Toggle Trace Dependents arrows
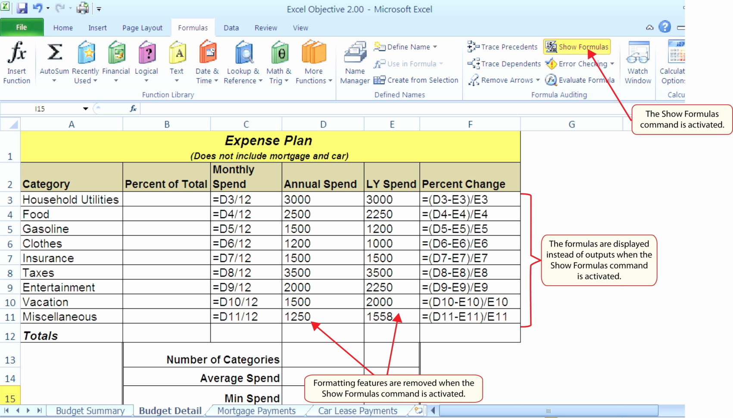733x418 pixels. 503,63
